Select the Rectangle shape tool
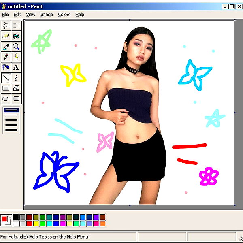This screenshot has width=243, height=243. click(6, 88)
